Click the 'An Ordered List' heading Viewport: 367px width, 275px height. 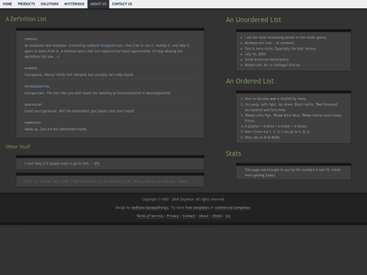click(x=249, y=81)
